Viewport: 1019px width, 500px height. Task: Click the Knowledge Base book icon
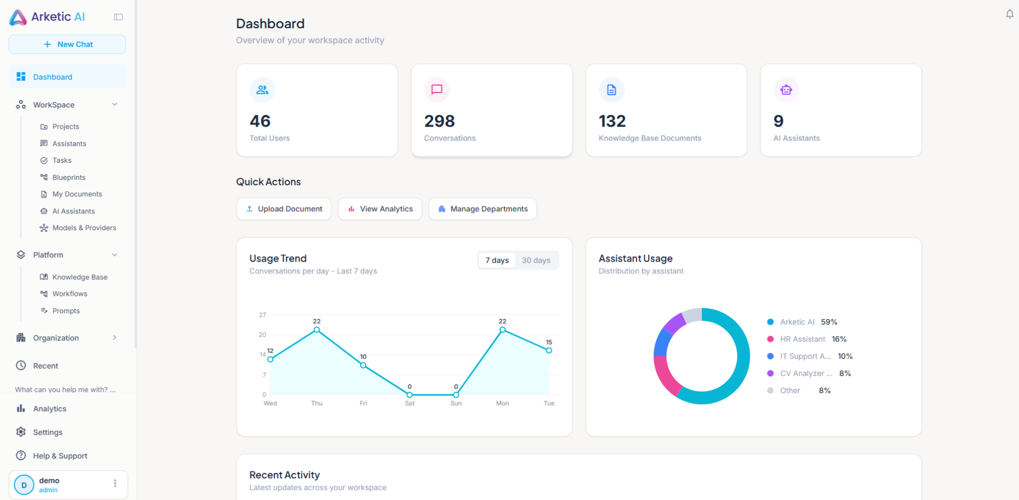tap(44, 277)
